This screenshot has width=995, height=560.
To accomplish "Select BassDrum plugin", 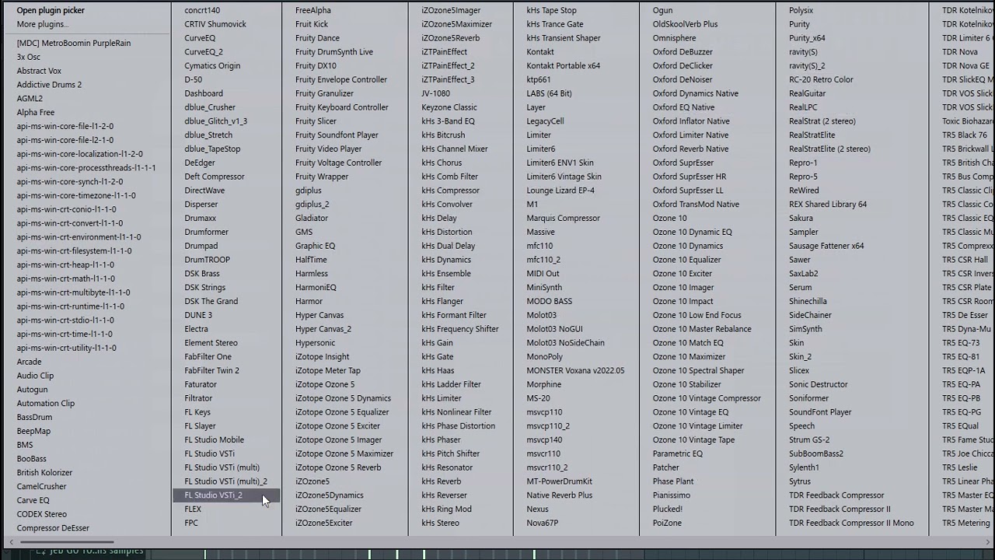I will click(34, 418).
